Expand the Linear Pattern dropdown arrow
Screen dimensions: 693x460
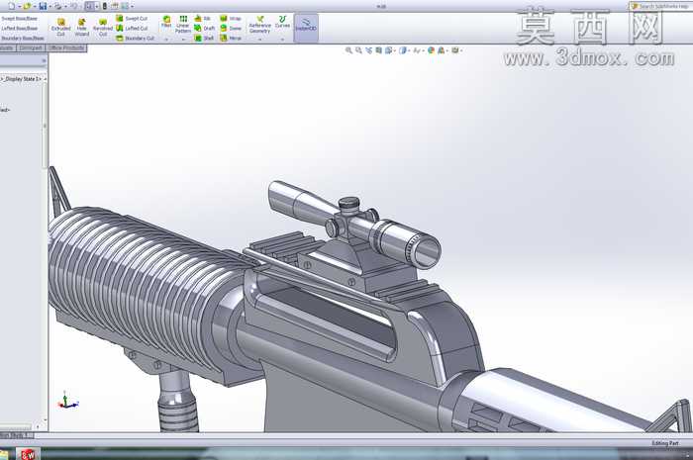183,40
